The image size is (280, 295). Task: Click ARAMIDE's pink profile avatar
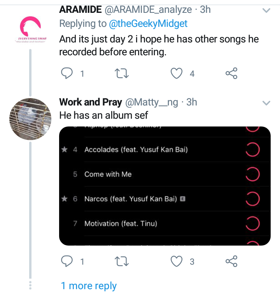coord(30,30)
